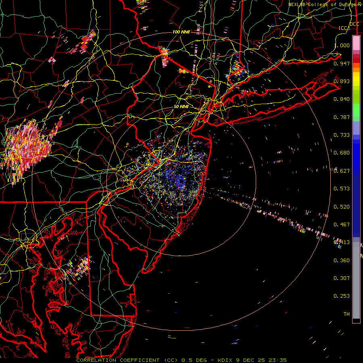Select the 0.680 legend value
The width and height of the screenshot is (363, 363).
342,153
